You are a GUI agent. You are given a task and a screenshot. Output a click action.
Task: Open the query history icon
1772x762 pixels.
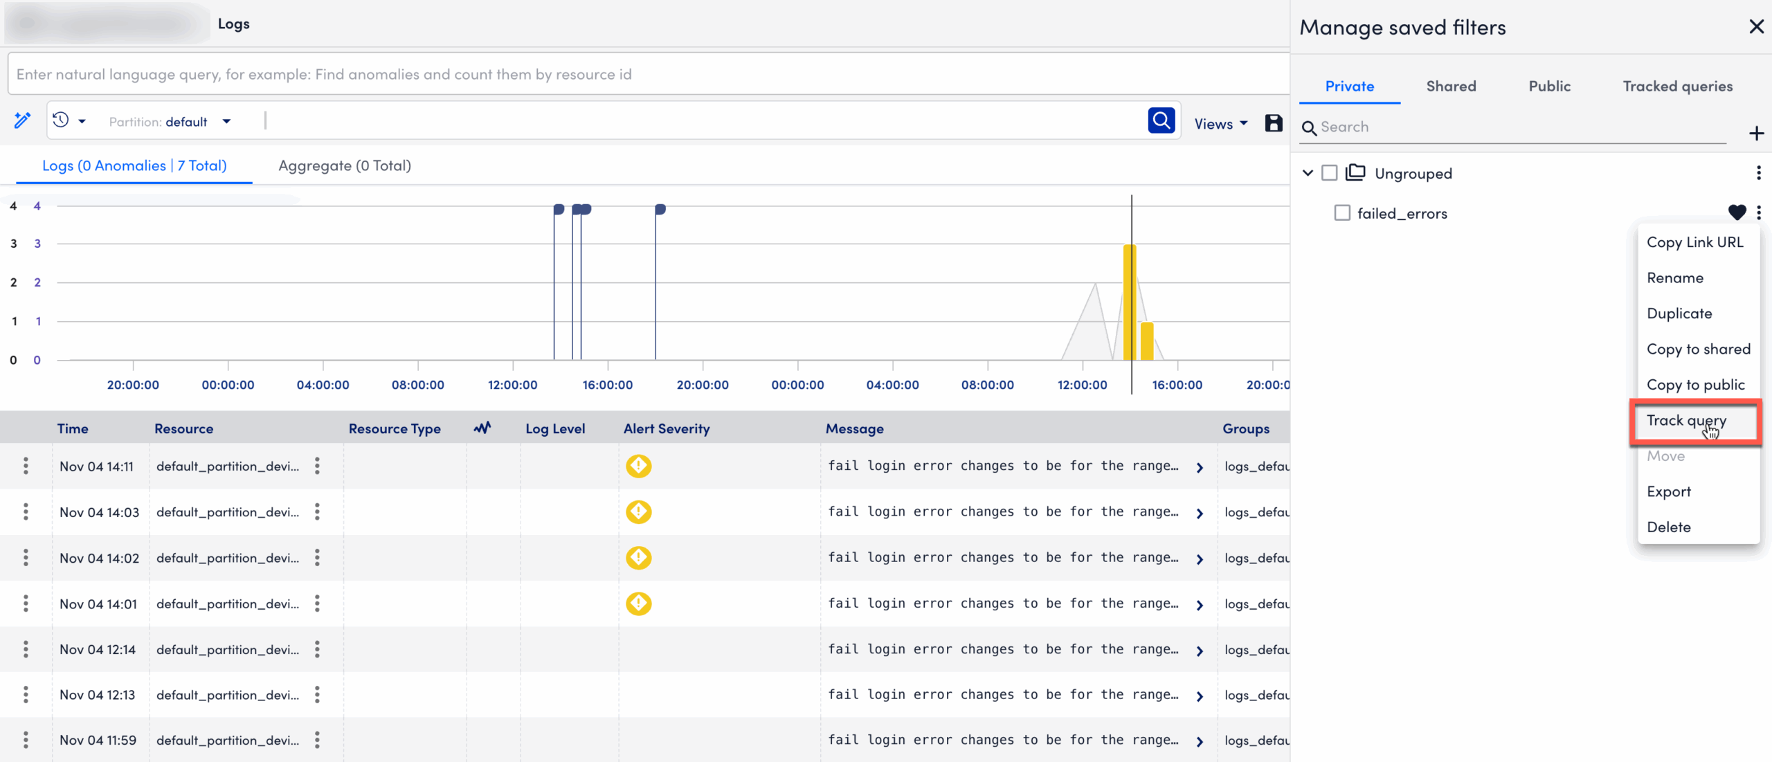[x=61, y=120]
